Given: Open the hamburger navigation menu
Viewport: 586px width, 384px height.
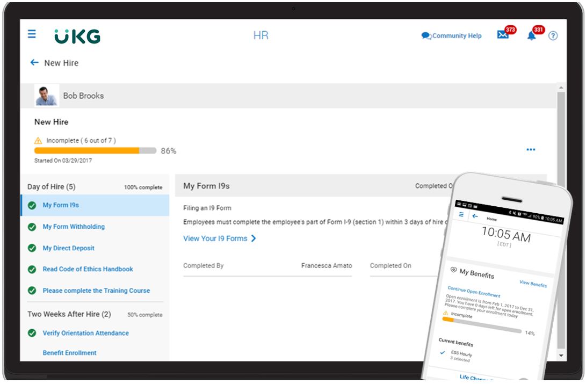Looking at the screenshot, I should tap(32, 33).
